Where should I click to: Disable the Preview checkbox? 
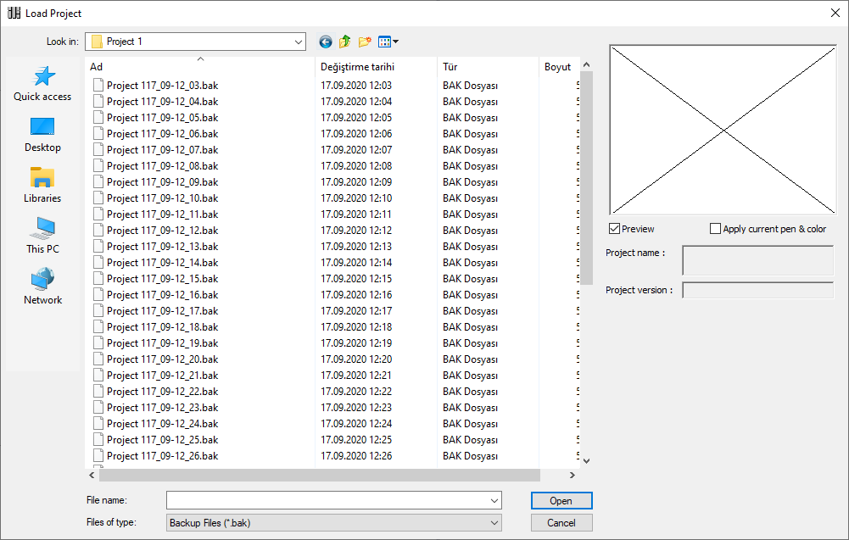(x=615, y=229)
